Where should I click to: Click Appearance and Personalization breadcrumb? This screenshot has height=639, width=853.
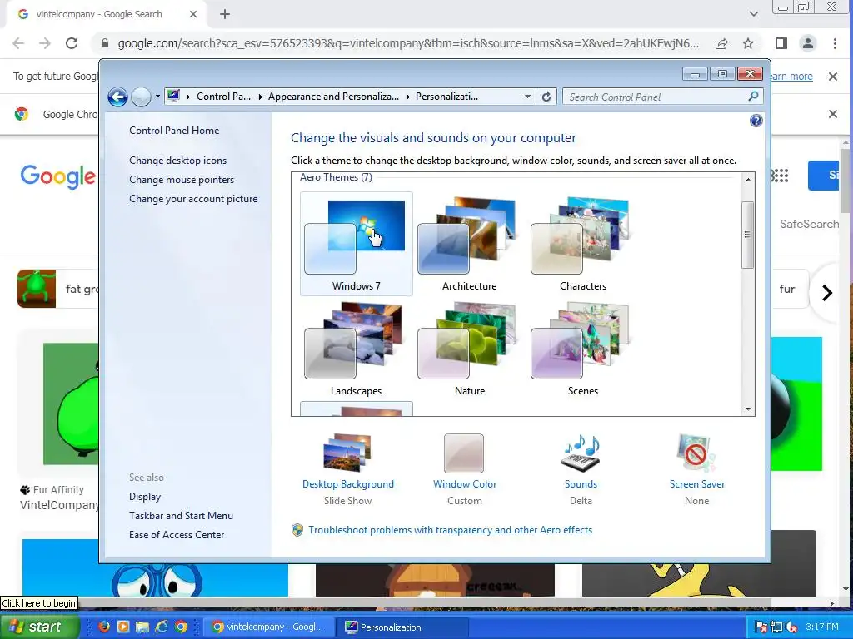[333, 97]
